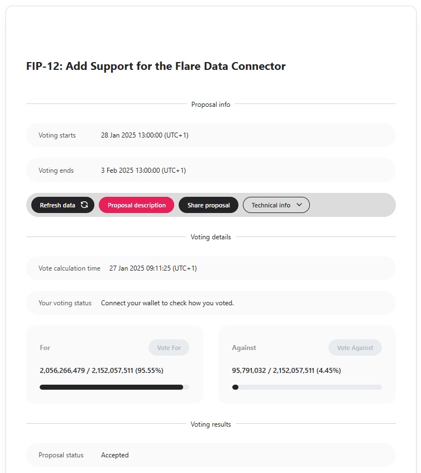
Task: Click the connect your wallet status message
Action: [x=167, y=303]
